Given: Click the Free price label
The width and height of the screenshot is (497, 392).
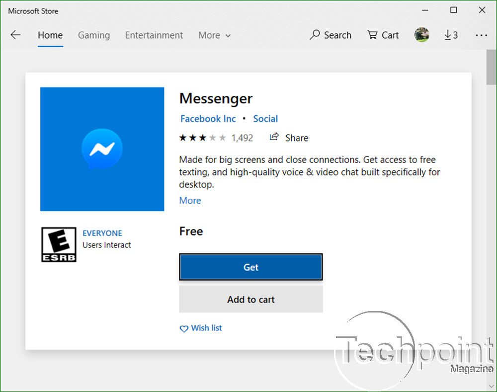Looking at the screenshot, I should tap(191, 232).
